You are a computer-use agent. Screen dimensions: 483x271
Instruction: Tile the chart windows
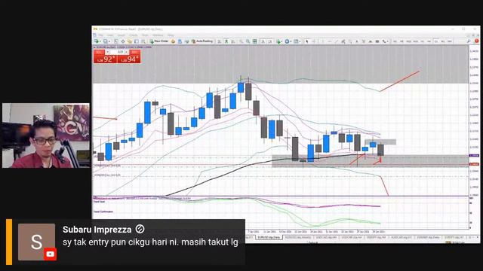[254, 41]
